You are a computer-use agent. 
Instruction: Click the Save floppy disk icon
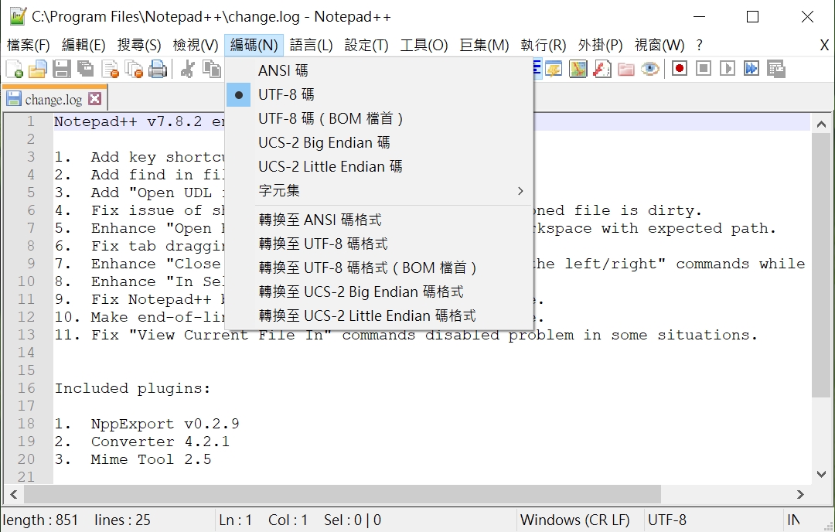pos(62,70)
